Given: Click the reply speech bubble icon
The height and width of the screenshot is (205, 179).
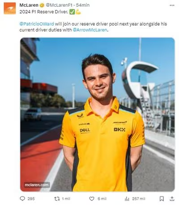Looking at the screenshot, I should click(22, 199).
